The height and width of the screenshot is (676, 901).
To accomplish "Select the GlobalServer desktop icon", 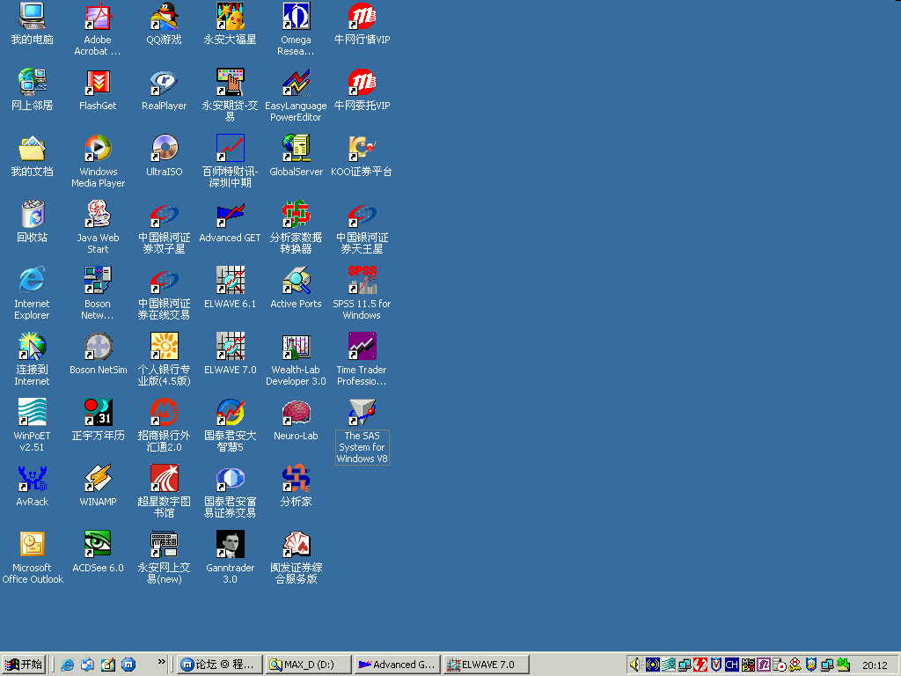I will coord(296,148).
